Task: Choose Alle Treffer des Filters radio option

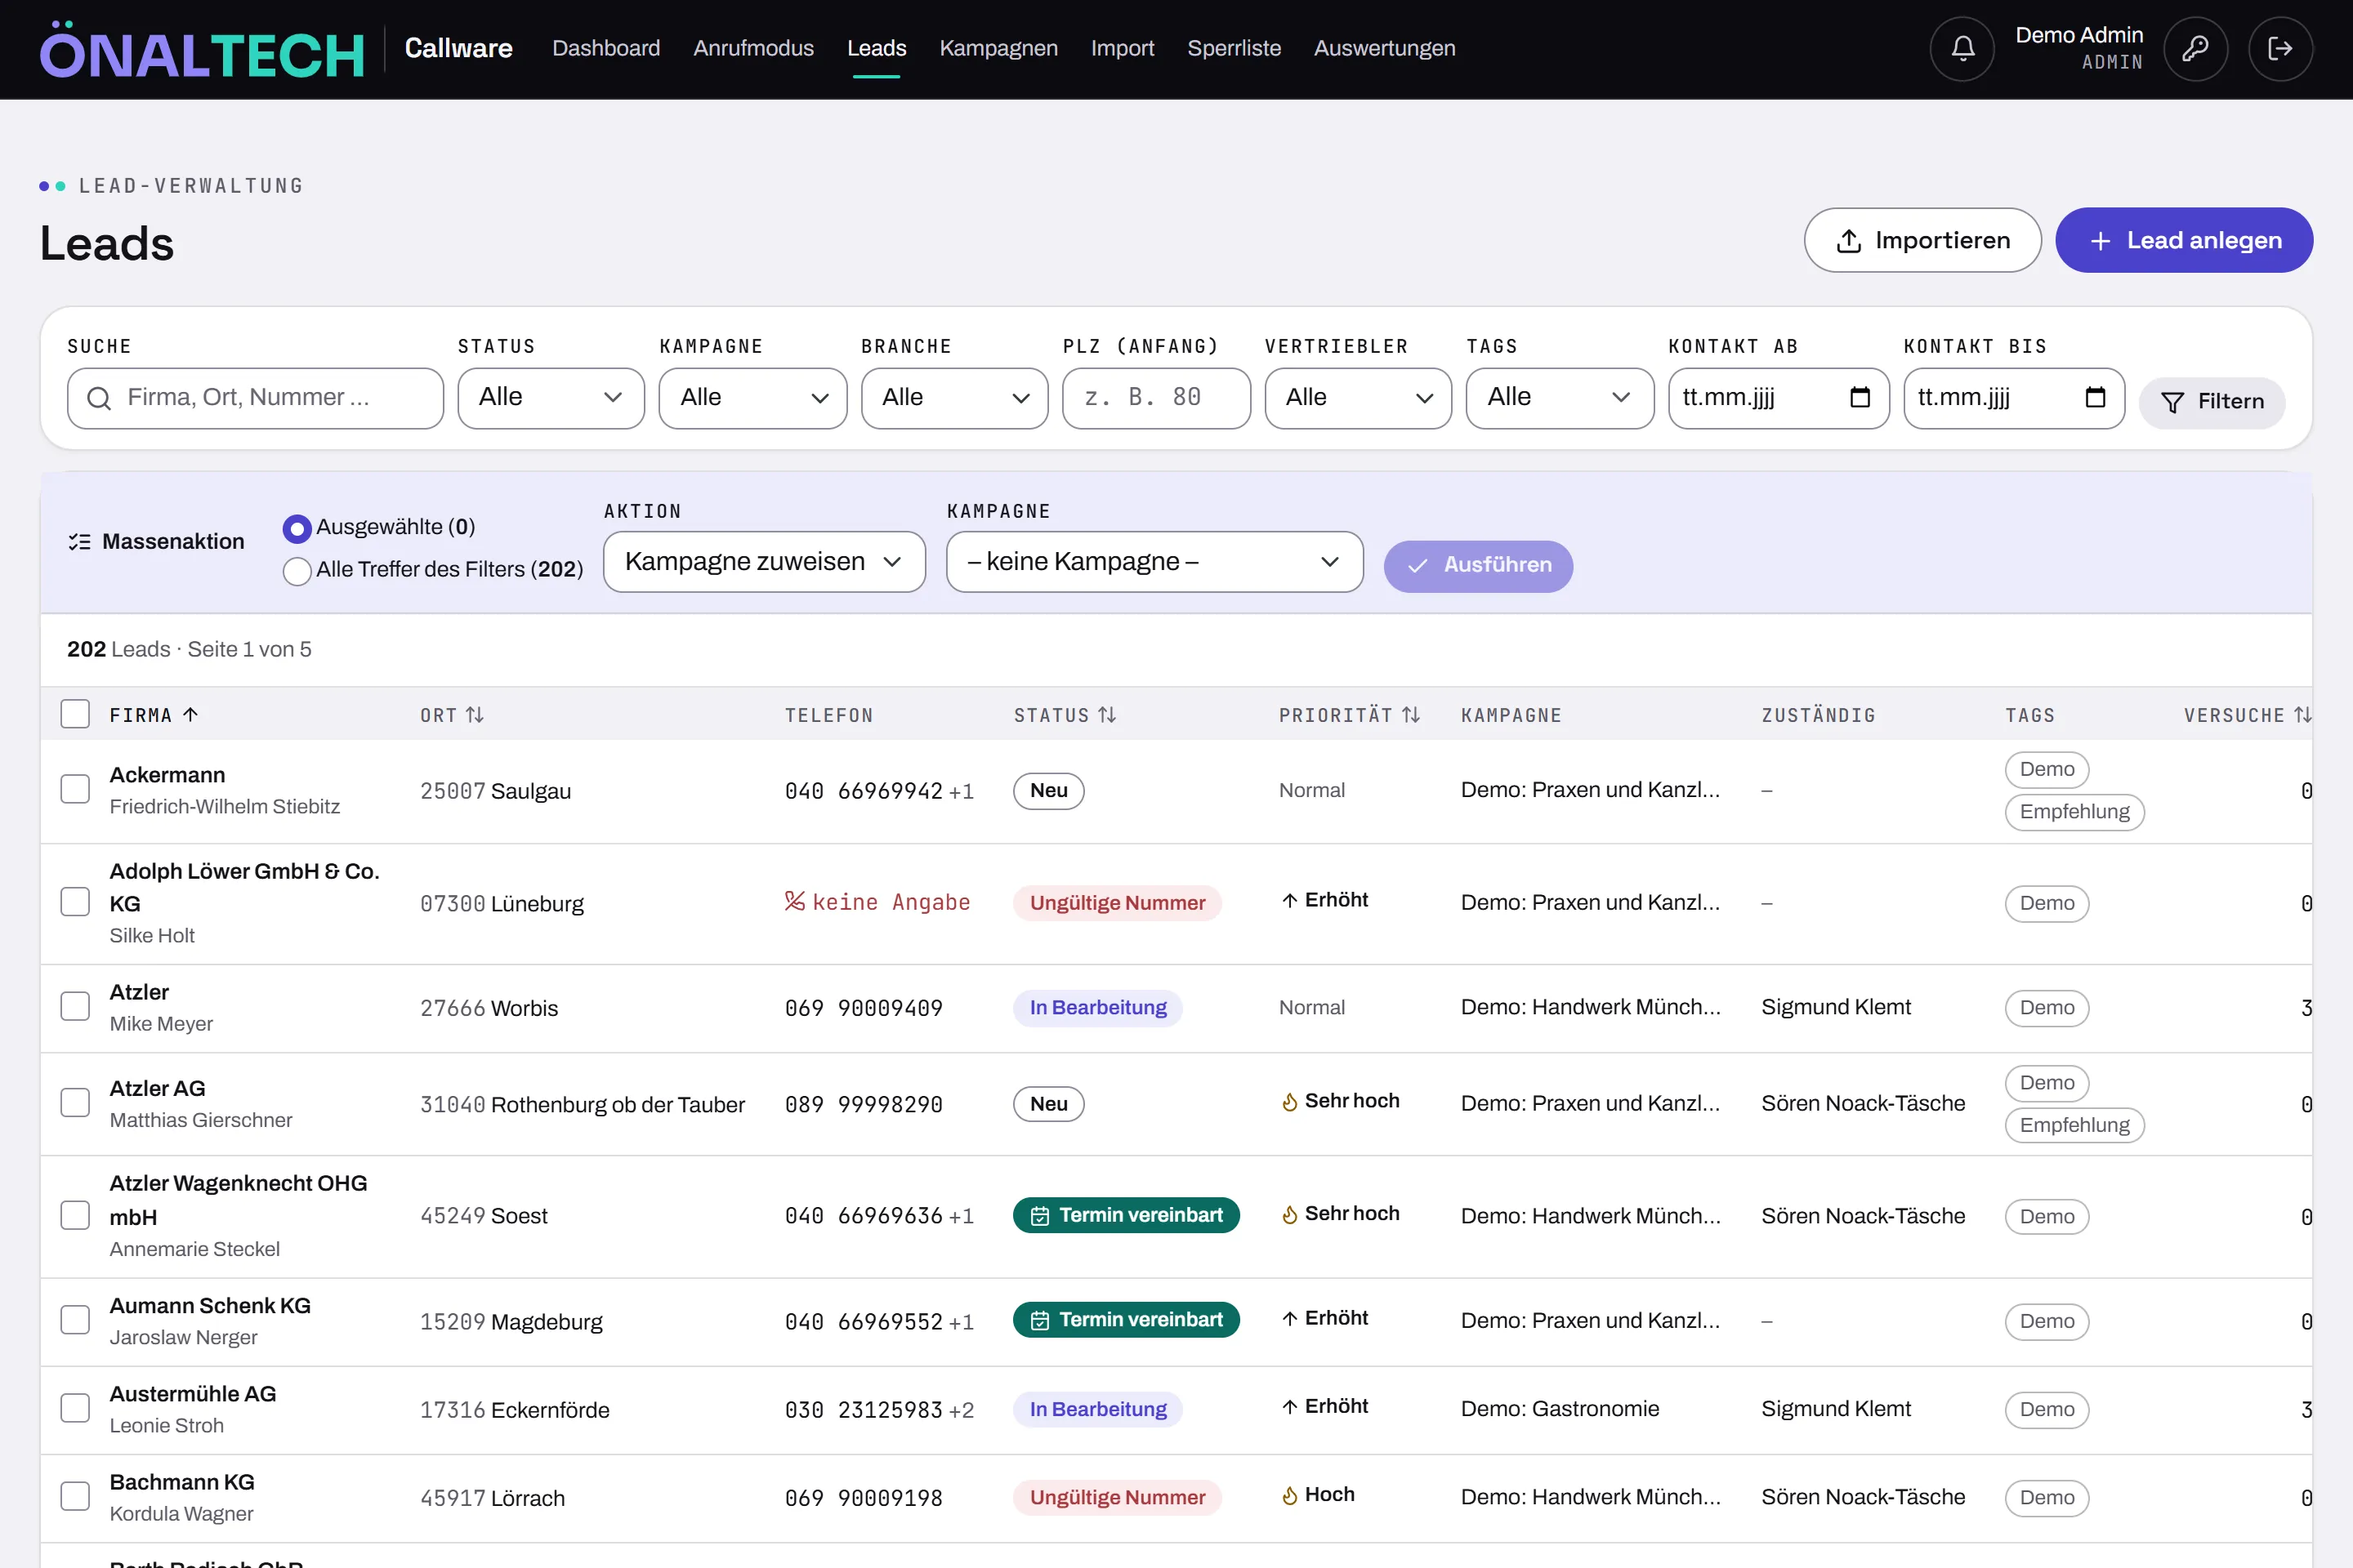Action: [x=297, y=571]
